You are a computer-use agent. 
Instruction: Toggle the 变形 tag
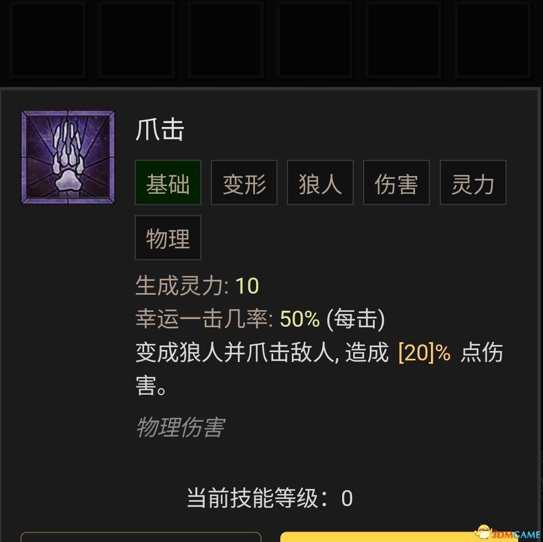pos(244,183)
